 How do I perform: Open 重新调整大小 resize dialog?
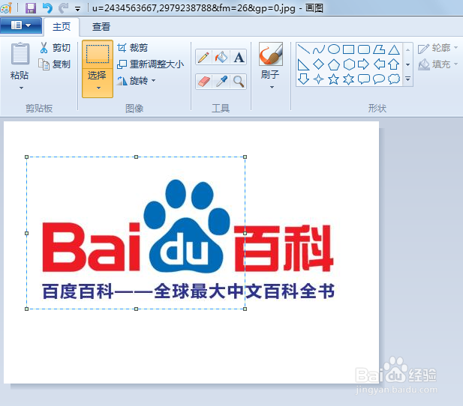point(151,64)
